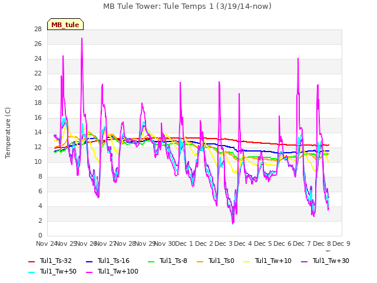Click the purple Tul1_Tw+30 legend swatch
This screenshot has height=283, width=377.
(305, 261)
